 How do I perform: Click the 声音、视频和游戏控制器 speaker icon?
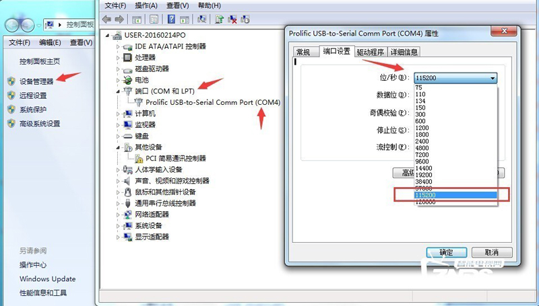[x=127, y=181]
